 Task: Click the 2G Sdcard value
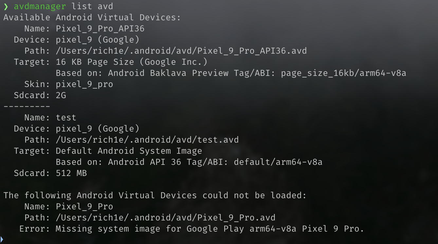tap(61, 96)
